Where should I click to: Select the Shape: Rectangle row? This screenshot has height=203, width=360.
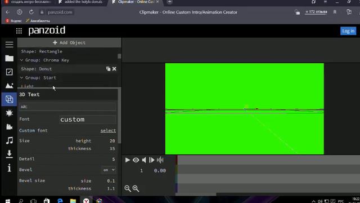[67, 51]
